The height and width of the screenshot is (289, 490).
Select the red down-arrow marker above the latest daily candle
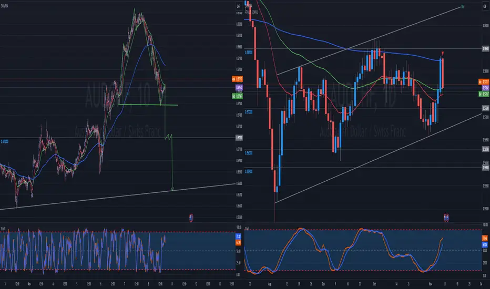pos(443,53)
